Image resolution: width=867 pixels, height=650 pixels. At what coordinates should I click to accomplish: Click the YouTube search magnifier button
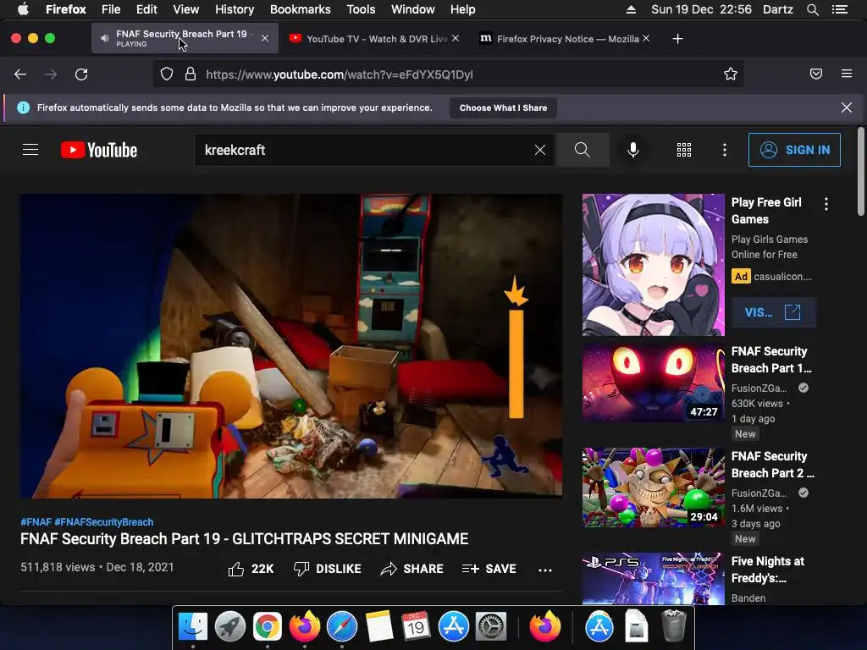point(583,150)
